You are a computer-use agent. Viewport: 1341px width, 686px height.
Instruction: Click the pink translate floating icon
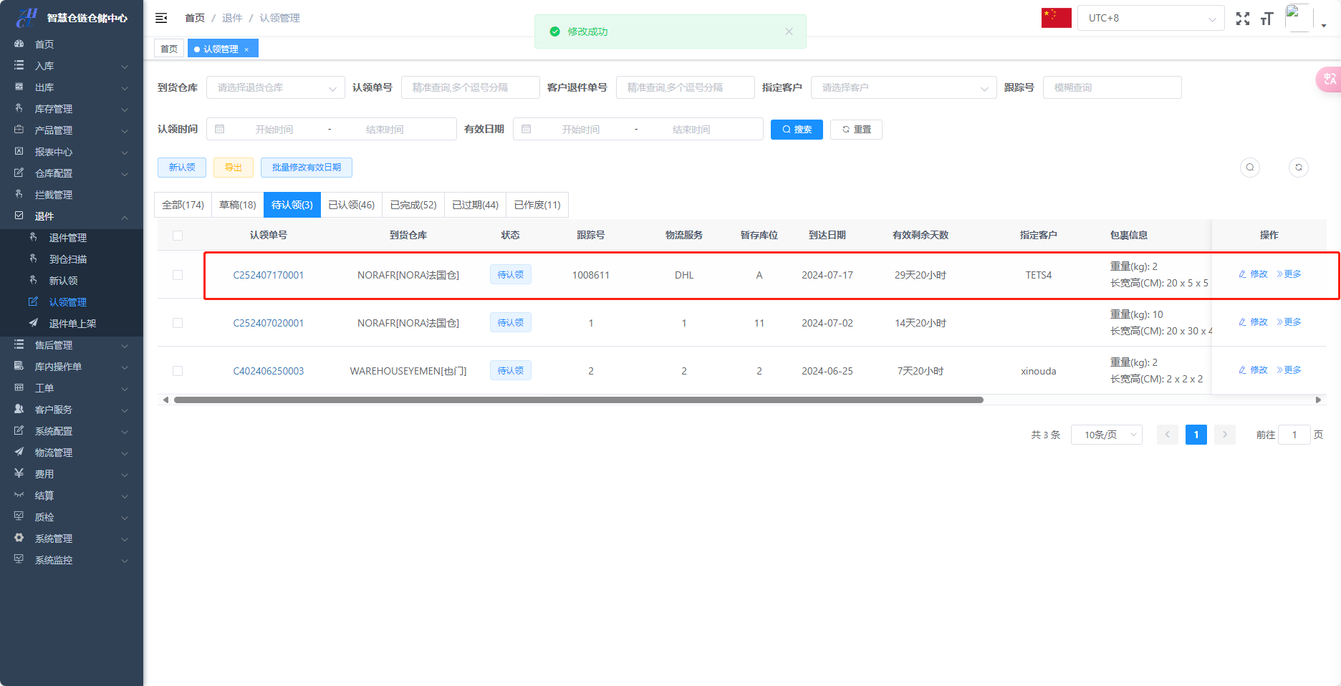coord(1329,79)
